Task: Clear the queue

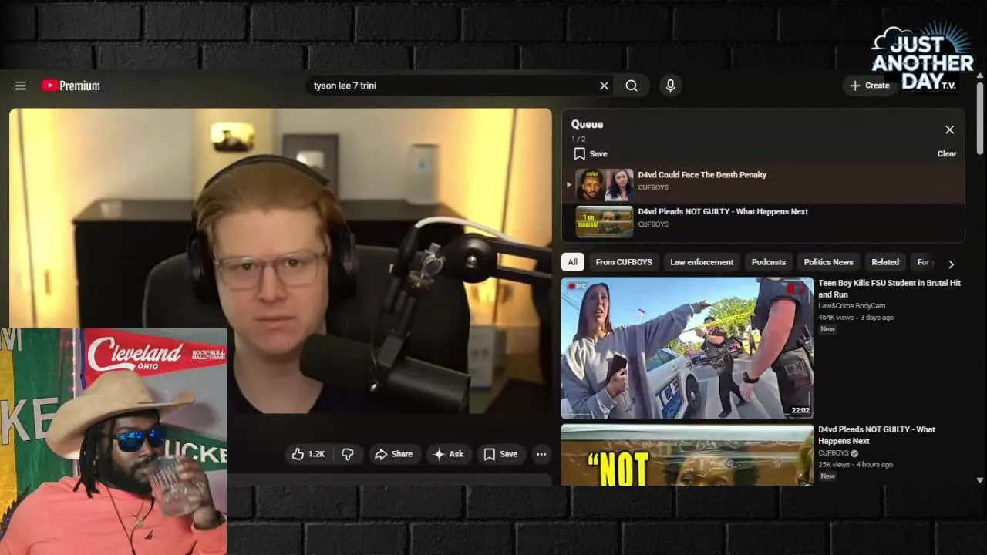Action: [x=946, y=153]
